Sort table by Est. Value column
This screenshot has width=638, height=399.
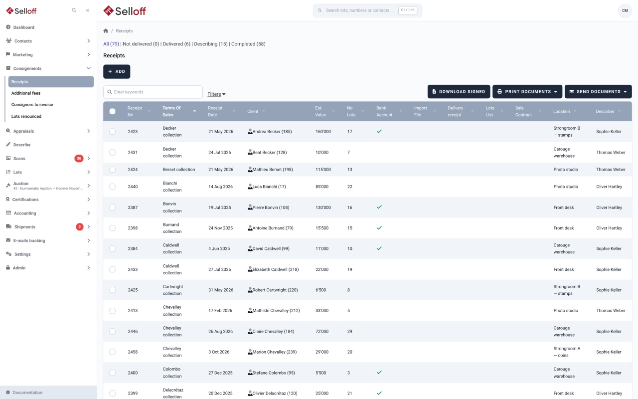click(x=324, y=111)
